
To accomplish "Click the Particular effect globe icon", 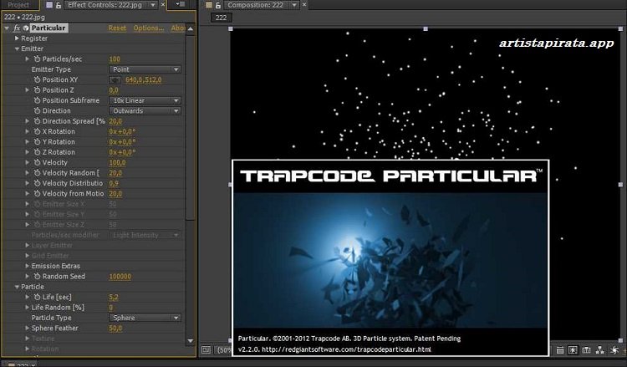I will point(26,28).
